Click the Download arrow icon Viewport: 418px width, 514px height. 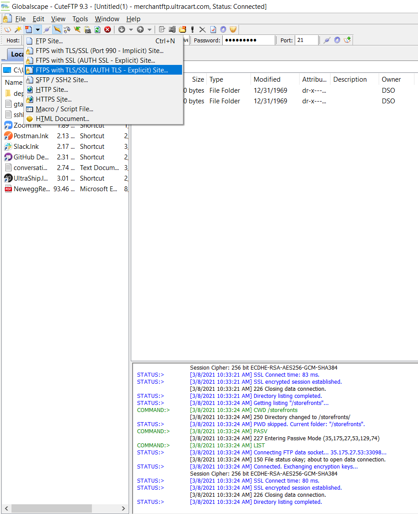pyautogui.click(x=122, y=30)
